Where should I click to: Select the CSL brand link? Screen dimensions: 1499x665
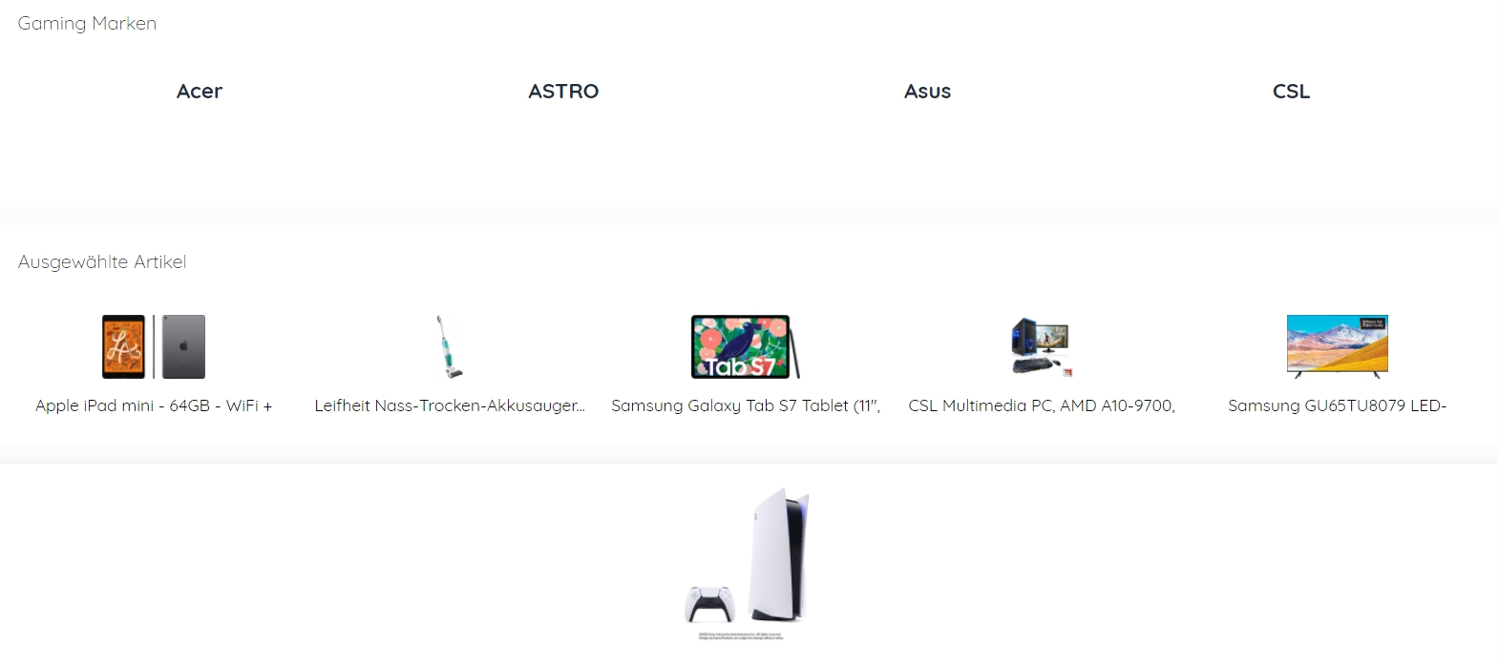tap(1291, 92)
